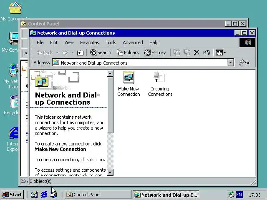Click the Start button

[12, 195]
